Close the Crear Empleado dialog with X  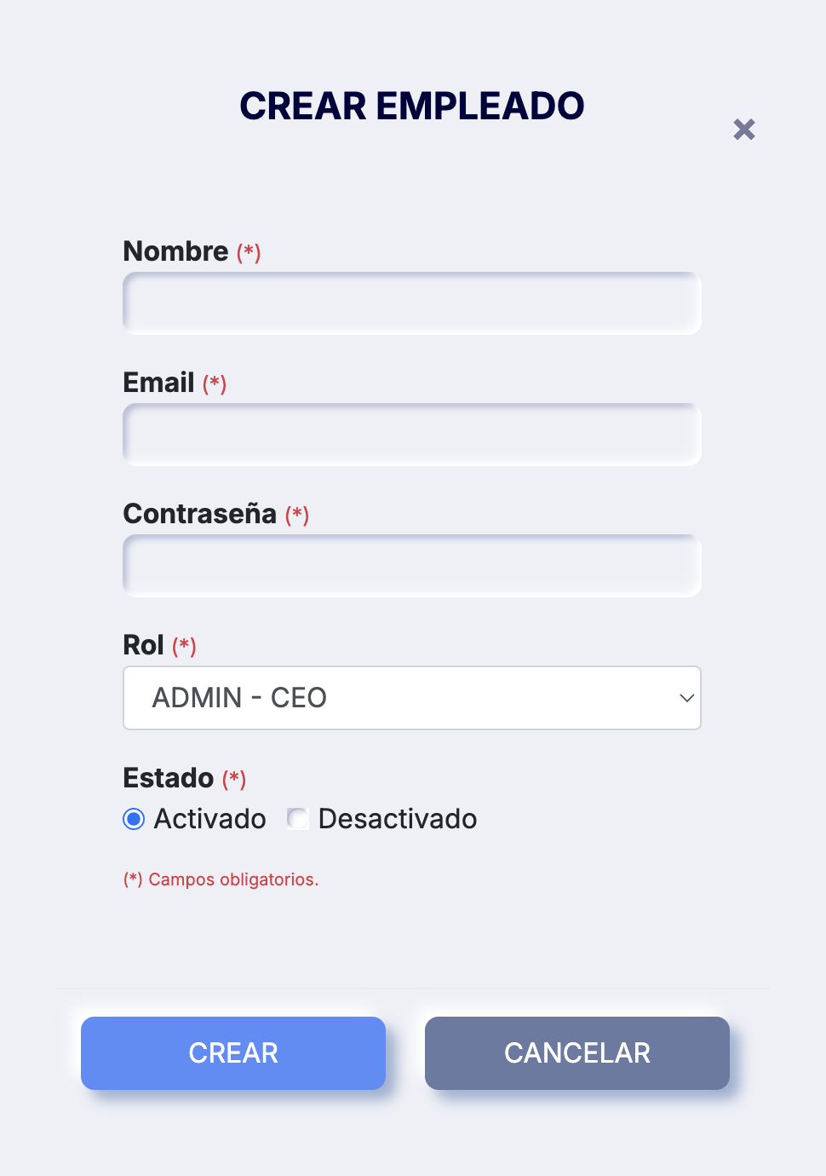click(x=744, y=130)
